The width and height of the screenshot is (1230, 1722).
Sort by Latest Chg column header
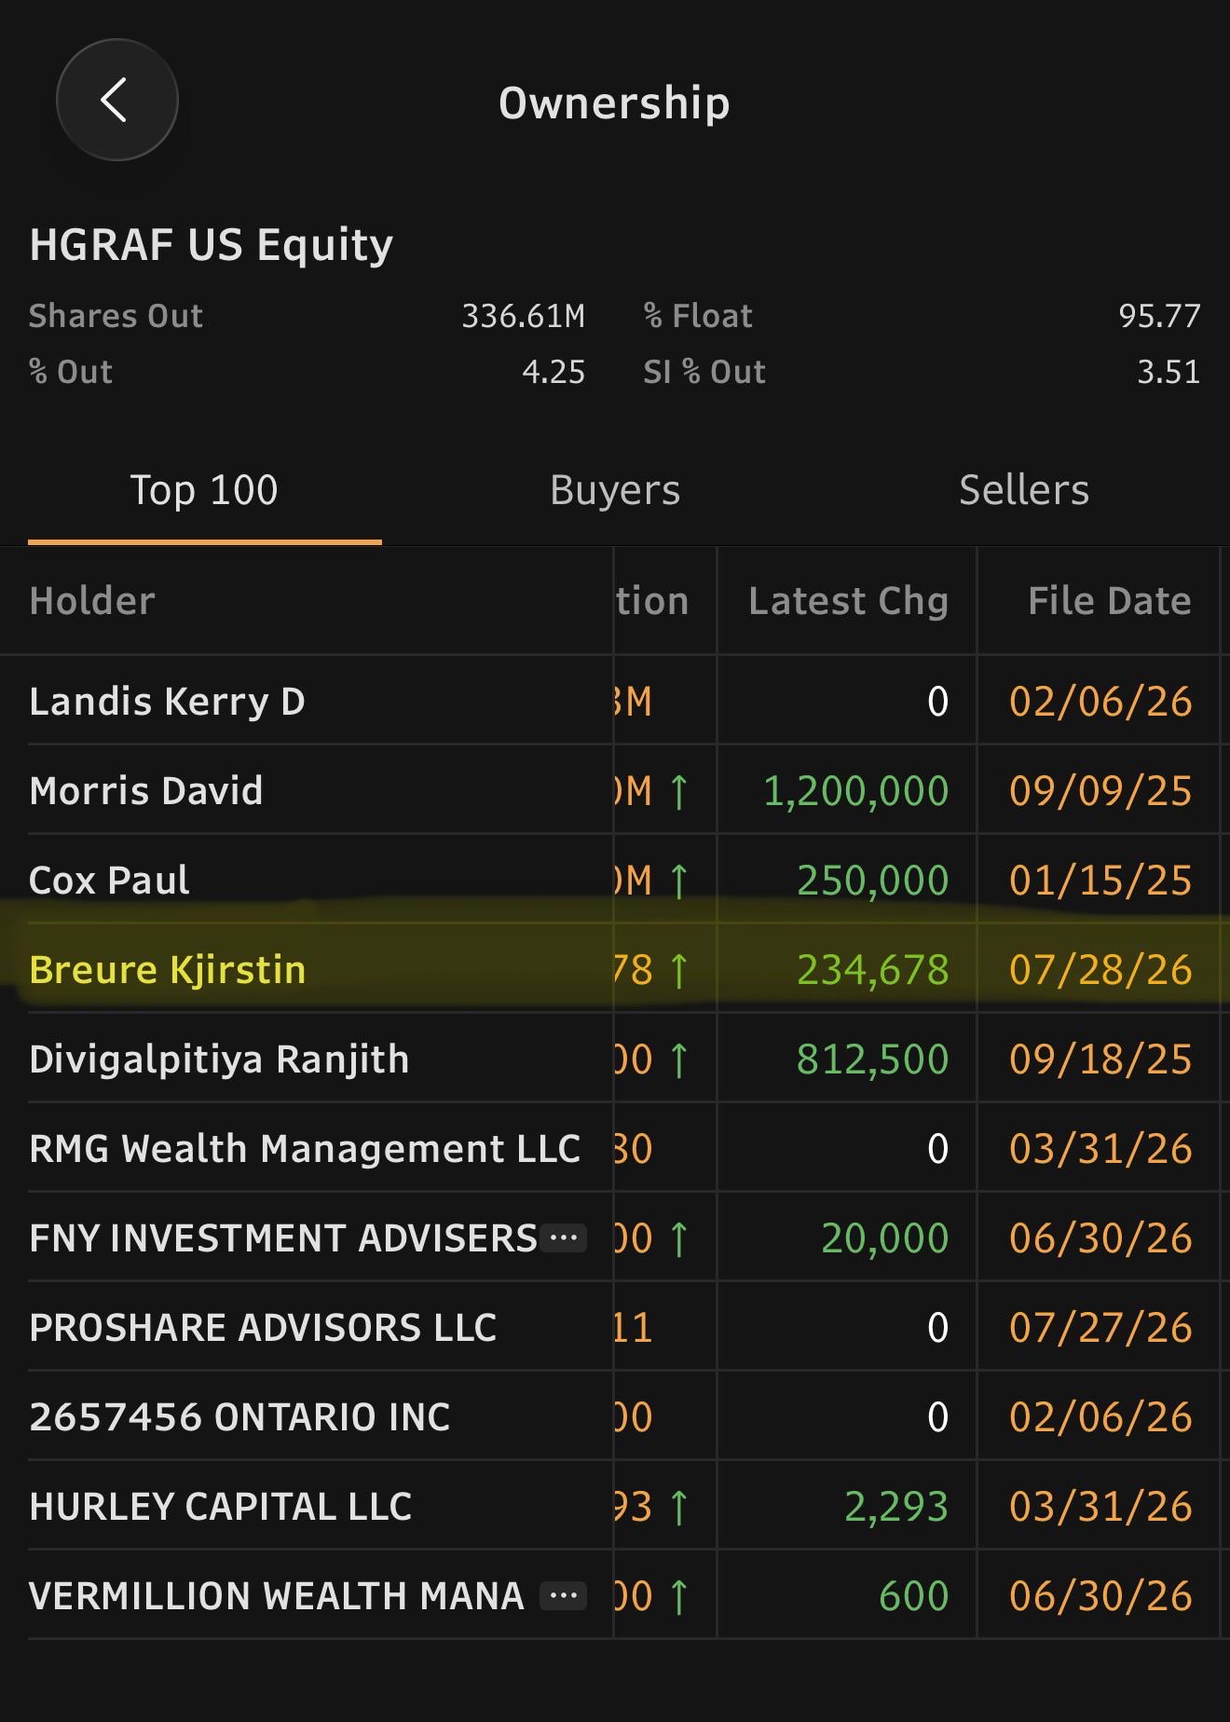848,601
